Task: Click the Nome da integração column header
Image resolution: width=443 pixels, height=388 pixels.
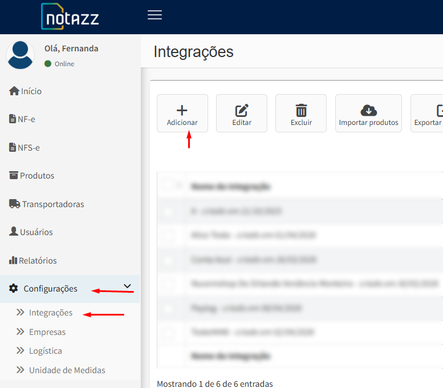Action: (x=230, y=186)
